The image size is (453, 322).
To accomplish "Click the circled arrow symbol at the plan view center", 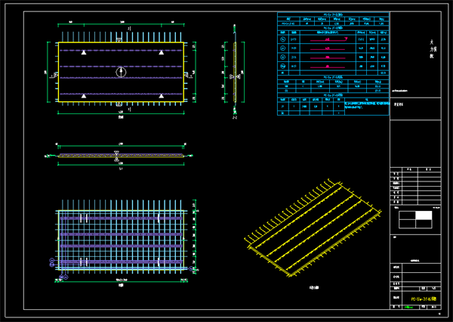I will (x=121, y=73).
